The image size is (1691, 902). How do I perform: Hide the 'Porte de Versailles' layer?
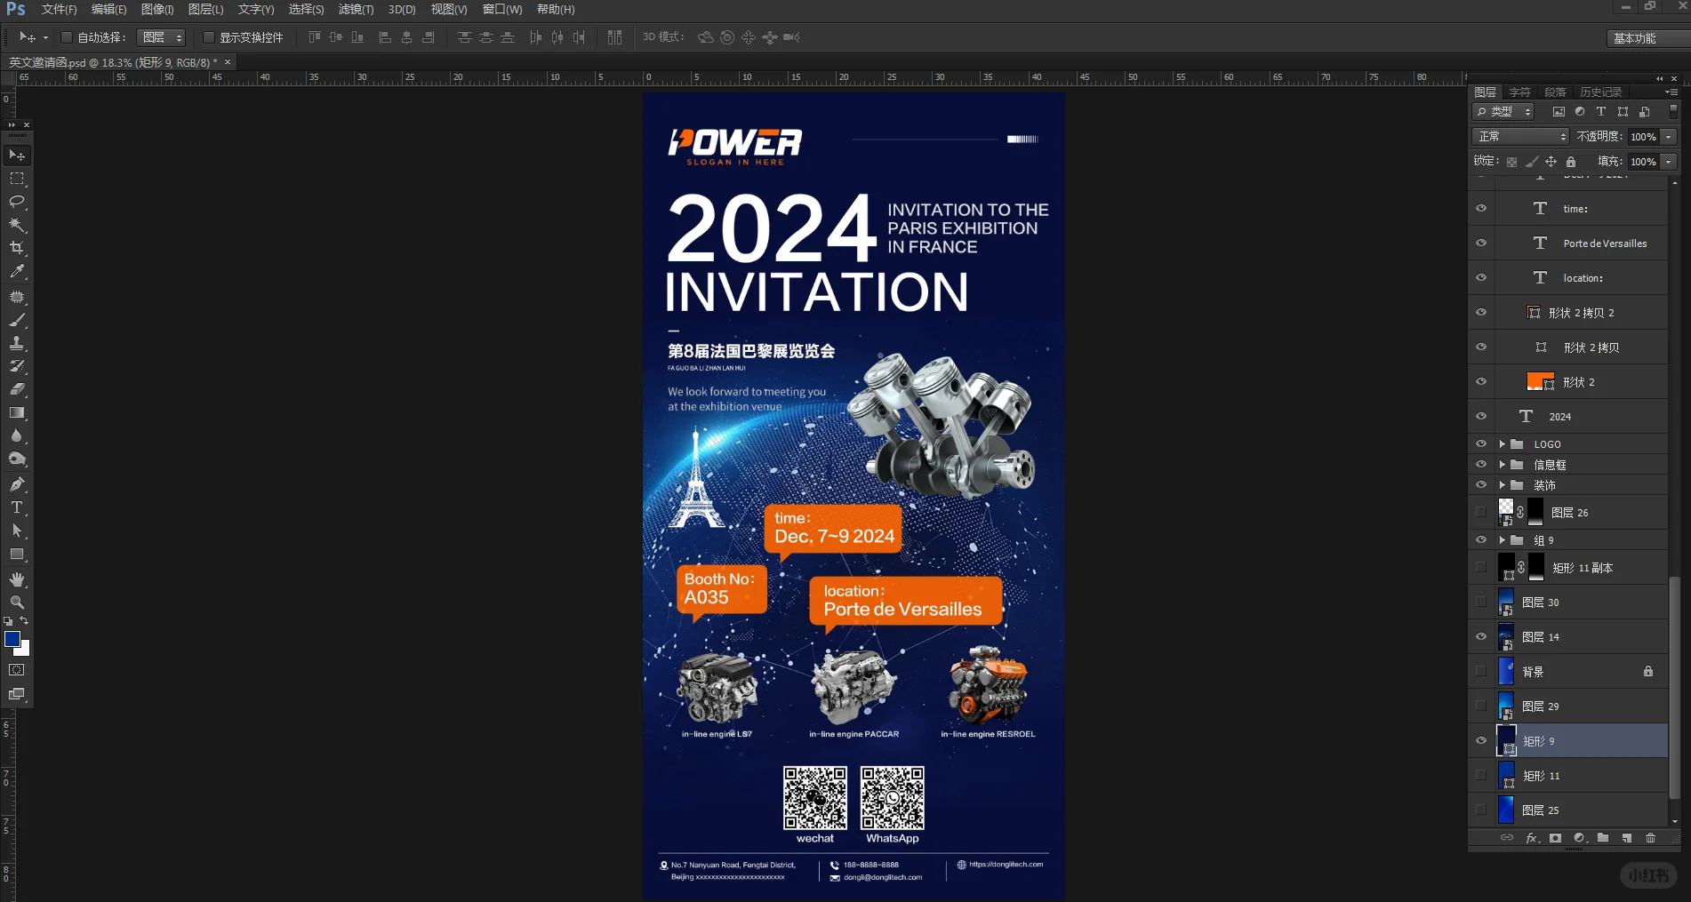coord(1481,243)
